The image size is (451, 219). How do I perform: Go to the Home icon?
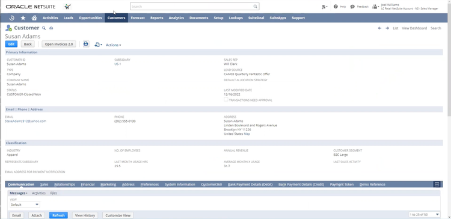(34, 18)
